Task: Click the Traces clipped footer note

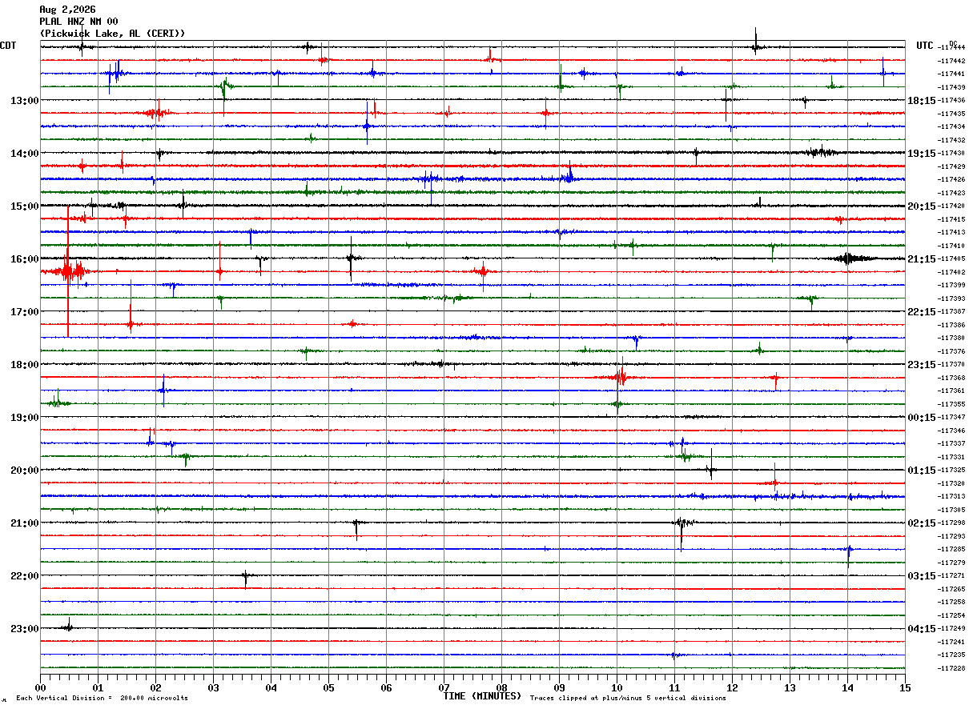Action: [x=628, y=698]
